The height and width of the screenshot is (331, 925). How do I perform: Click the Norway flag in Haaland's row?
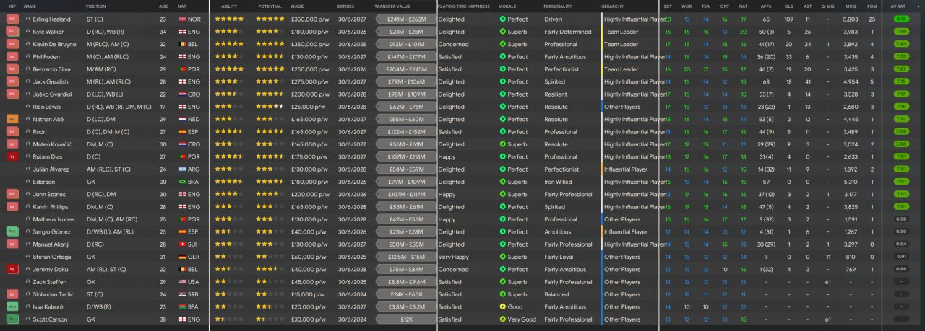[x=181, y=19]
